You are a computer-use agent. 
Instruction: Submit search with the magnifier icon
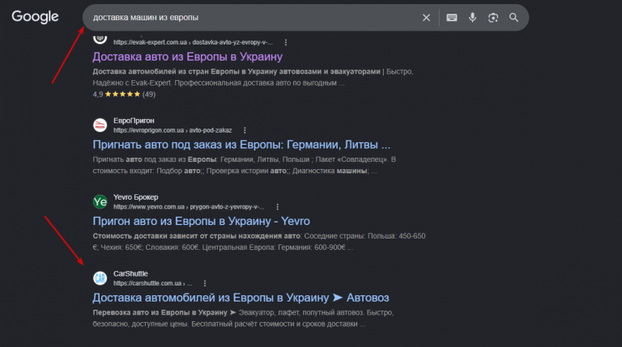(x=513, y=18)
